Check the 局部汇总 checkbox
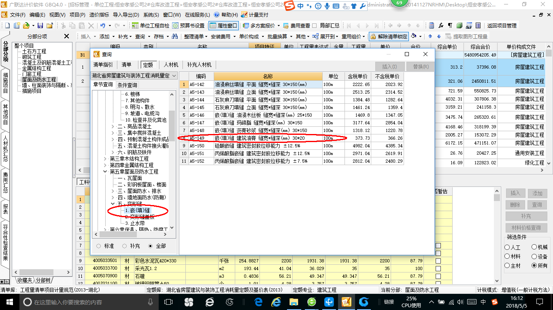The height and width of the screenshot is (310, 553). [315, 25]
